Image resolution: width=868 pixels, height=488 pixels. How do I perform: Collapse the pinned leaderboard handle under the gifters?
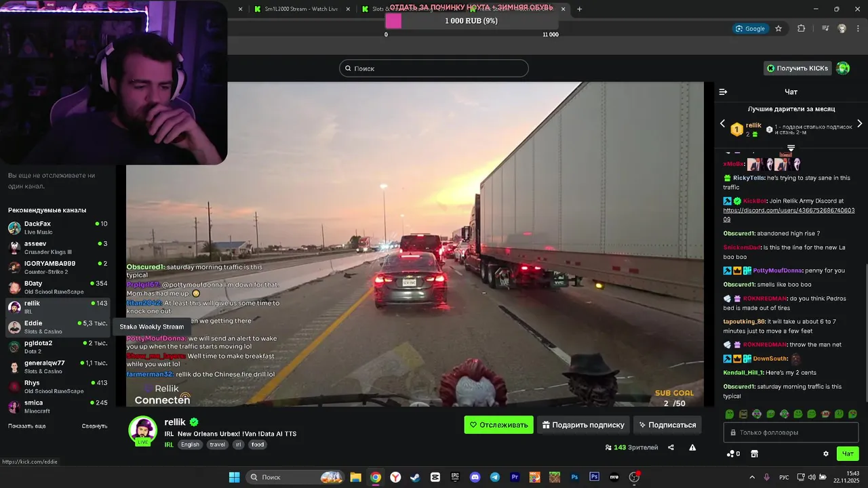pyautogui.click(x=791, y=147)
